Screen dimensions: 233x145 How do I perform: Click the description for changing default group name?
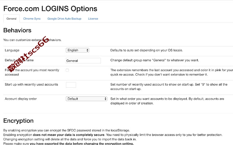pyautogui.click(x=154, y=60)
